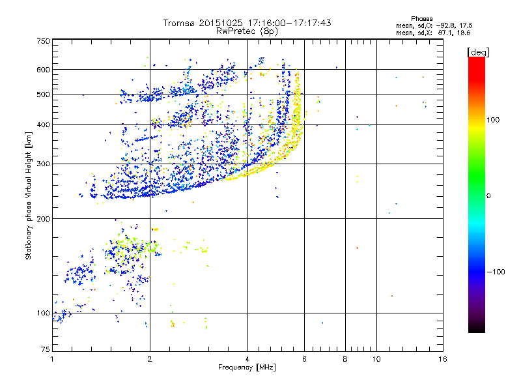Click the colorbar label '100'
The image size is (521, 391).
point(493,120)
